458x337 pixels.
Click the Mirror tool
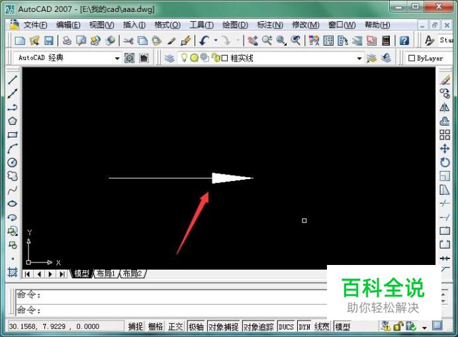445,107
